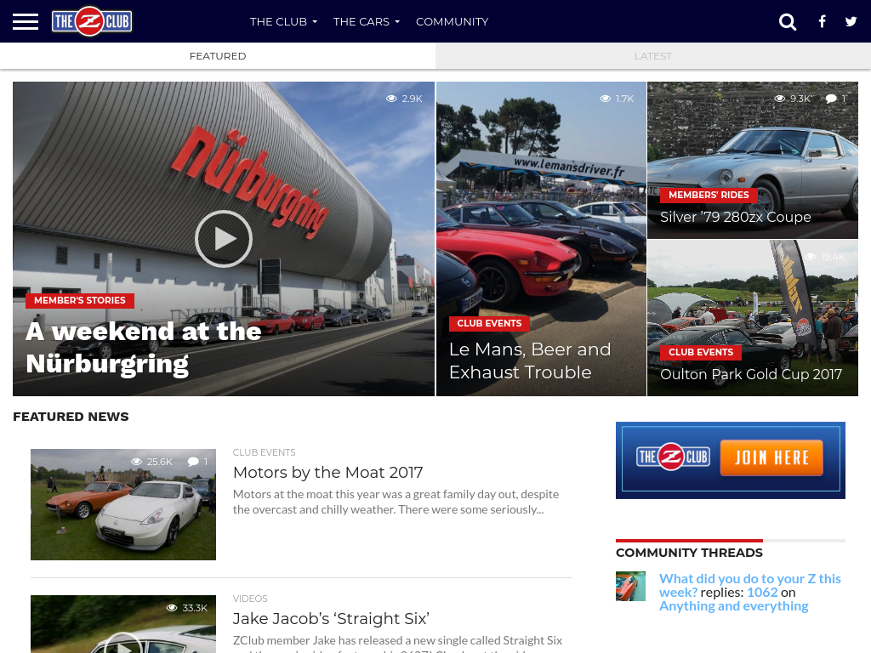Open the hamburger navigation menu
The height and width of the screenshot is (653, 871).
[26, 21]
